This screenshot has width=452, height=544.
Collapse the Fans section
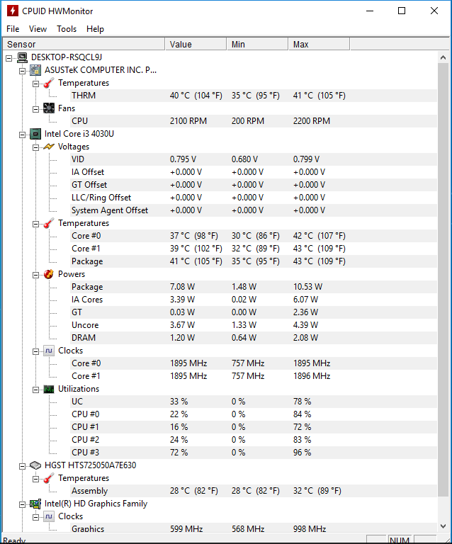click(35, 110)
